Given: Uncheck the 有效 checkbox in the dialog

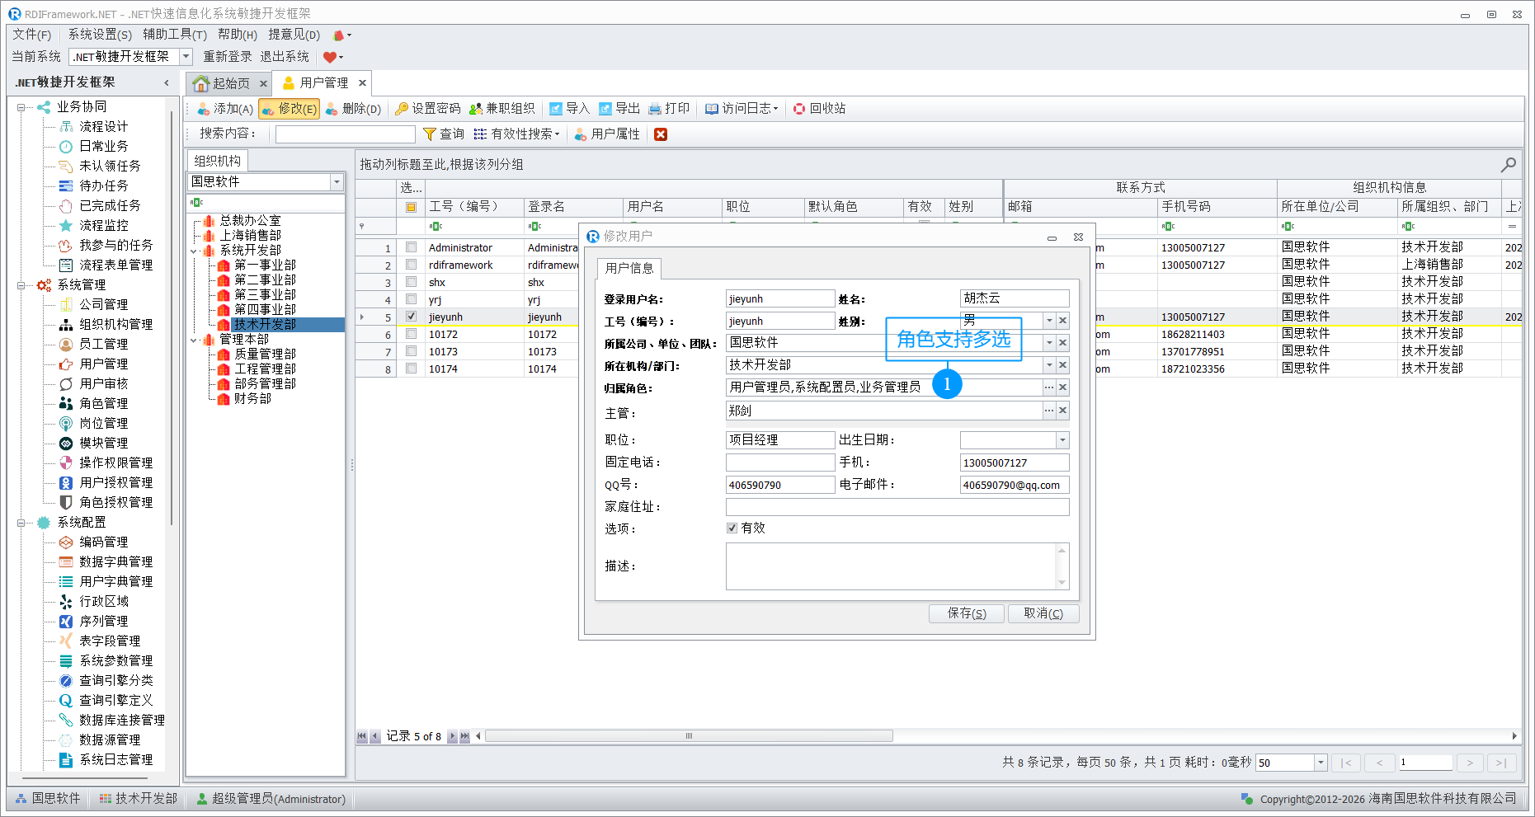Looking at the screenshot, I should pos(732,528).
